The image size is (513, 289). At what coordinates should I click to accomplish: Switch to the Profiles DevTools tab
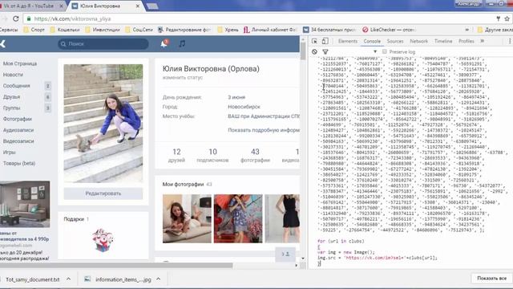pyautogui.click(x=467, y=41)
